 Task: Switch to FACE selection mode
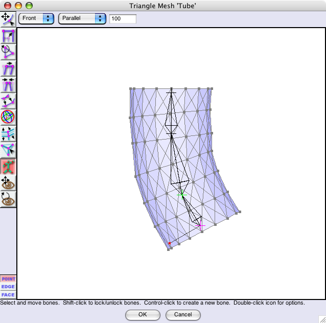[x=8, y=295]
